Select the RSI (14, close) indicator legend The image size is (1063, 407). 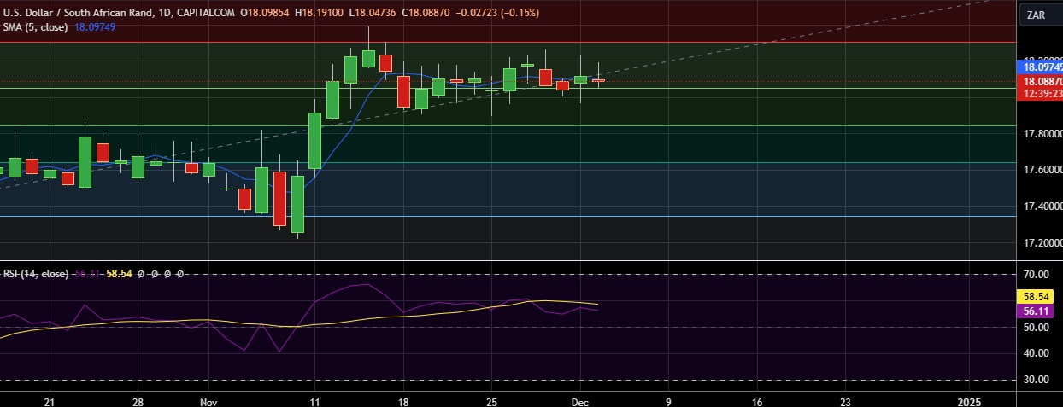click(36, 274)
